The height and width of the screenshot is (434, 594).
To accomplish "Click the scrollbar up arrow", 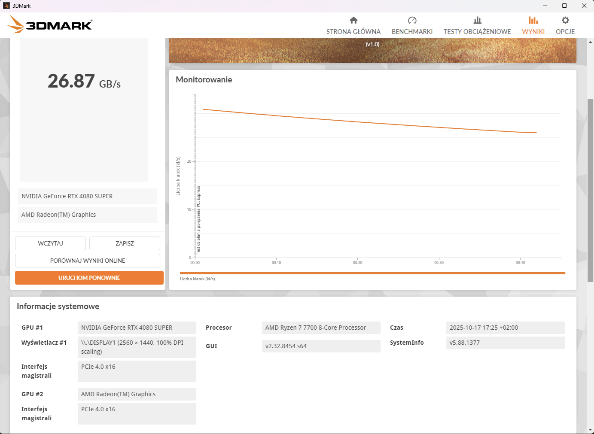I will [591, 42].
